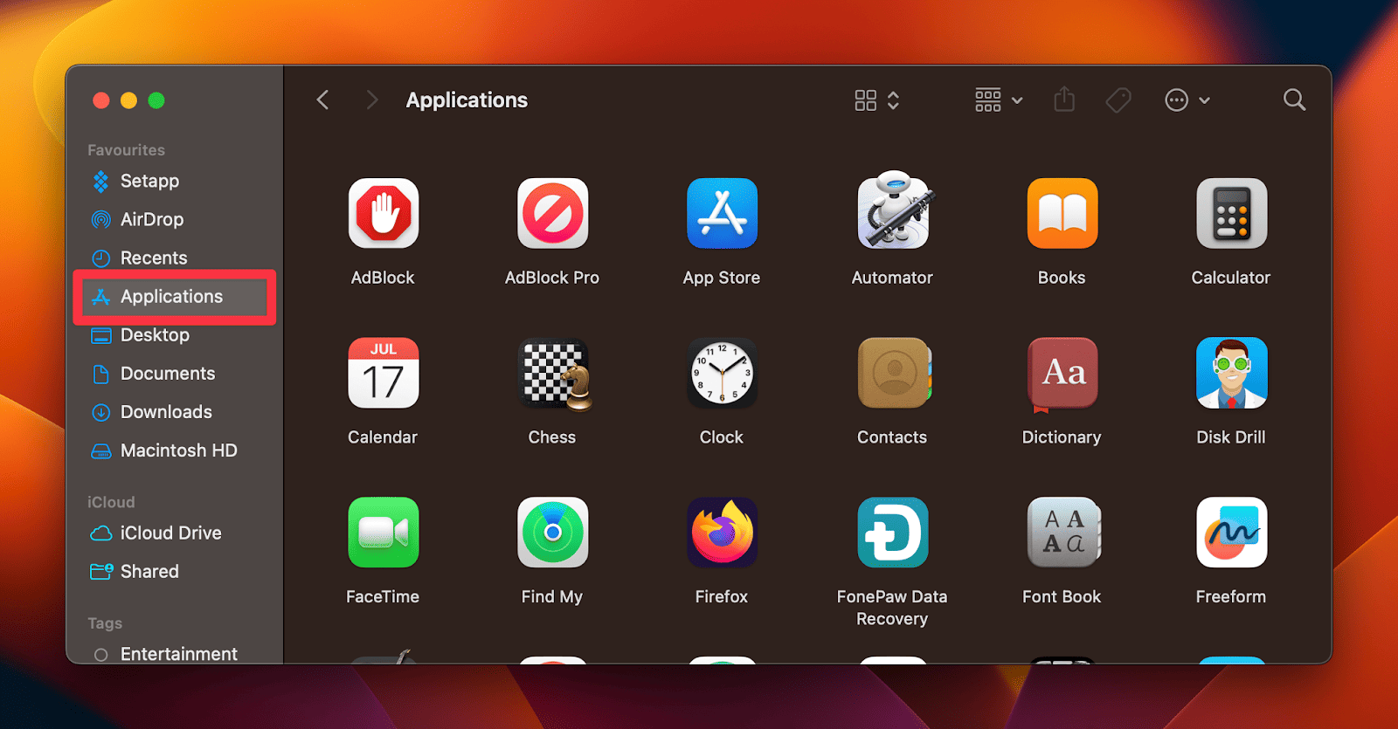Screen dimensions: 1398x729
Task: Open the group-by options dropdown
Action: (x=999, y=100)
